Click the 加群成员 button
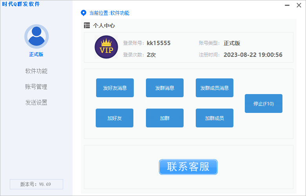This screenshot has height=196, width=306. [215, 118]
